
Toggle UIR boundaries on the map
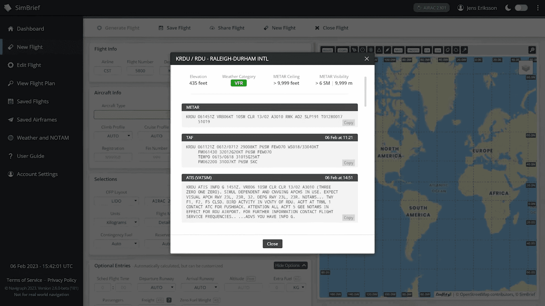click(x=438, y=50)
